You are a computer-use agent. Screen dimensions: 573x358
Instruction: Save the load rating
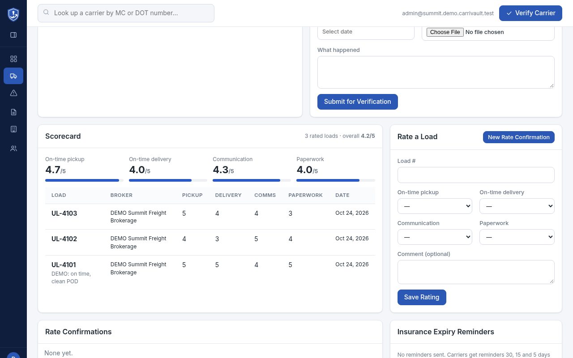pyautogui.click(x=422, y=297)
